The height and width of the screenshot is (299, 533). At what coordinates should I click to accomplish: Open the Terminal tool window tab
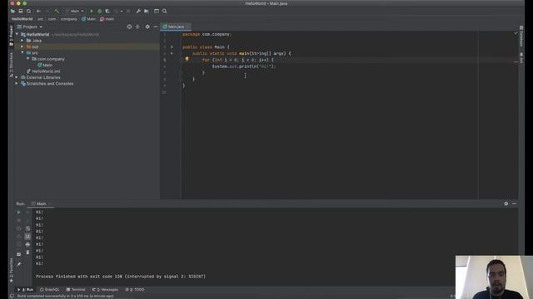76,290
